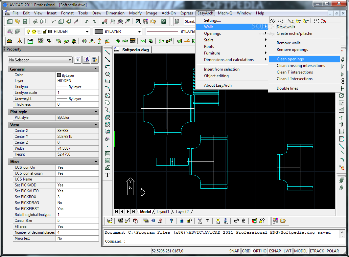Toggle LWT lineweight display
The height and width of the screenshot is (257, 349).
coord(287,251)
